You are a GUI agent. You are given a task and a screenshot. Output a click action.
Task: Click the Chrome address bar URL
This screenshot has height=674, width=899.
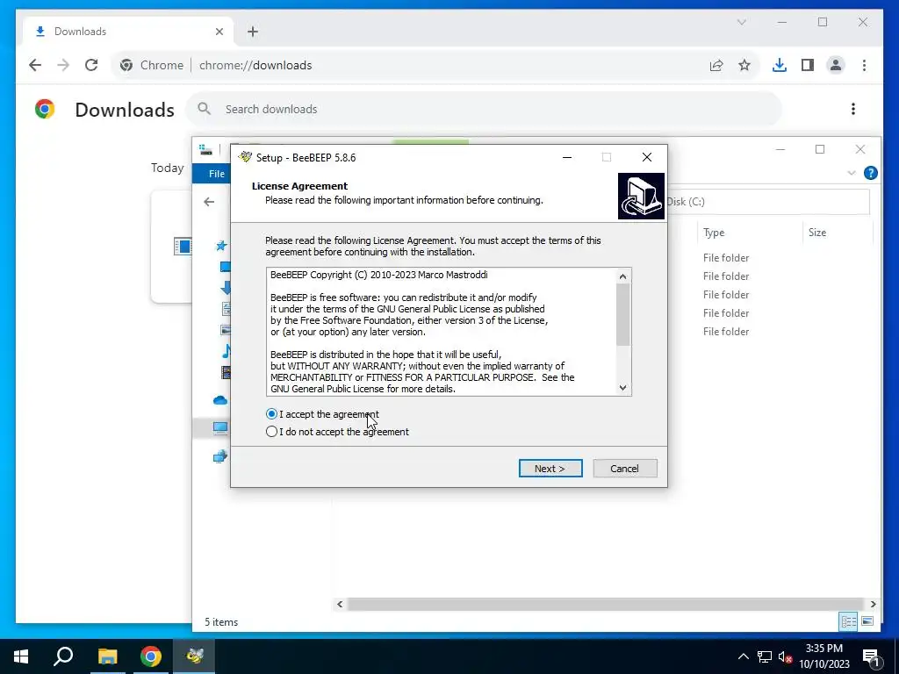[255, 65]
